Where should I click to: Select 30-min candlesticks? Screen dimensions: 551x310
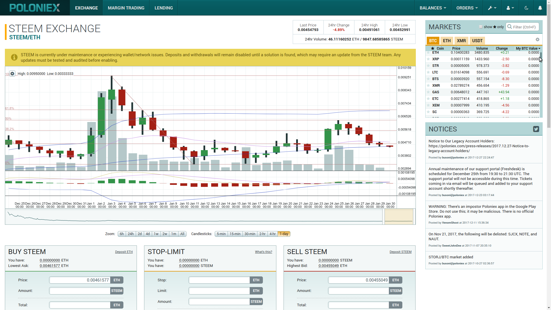[250, 234]
